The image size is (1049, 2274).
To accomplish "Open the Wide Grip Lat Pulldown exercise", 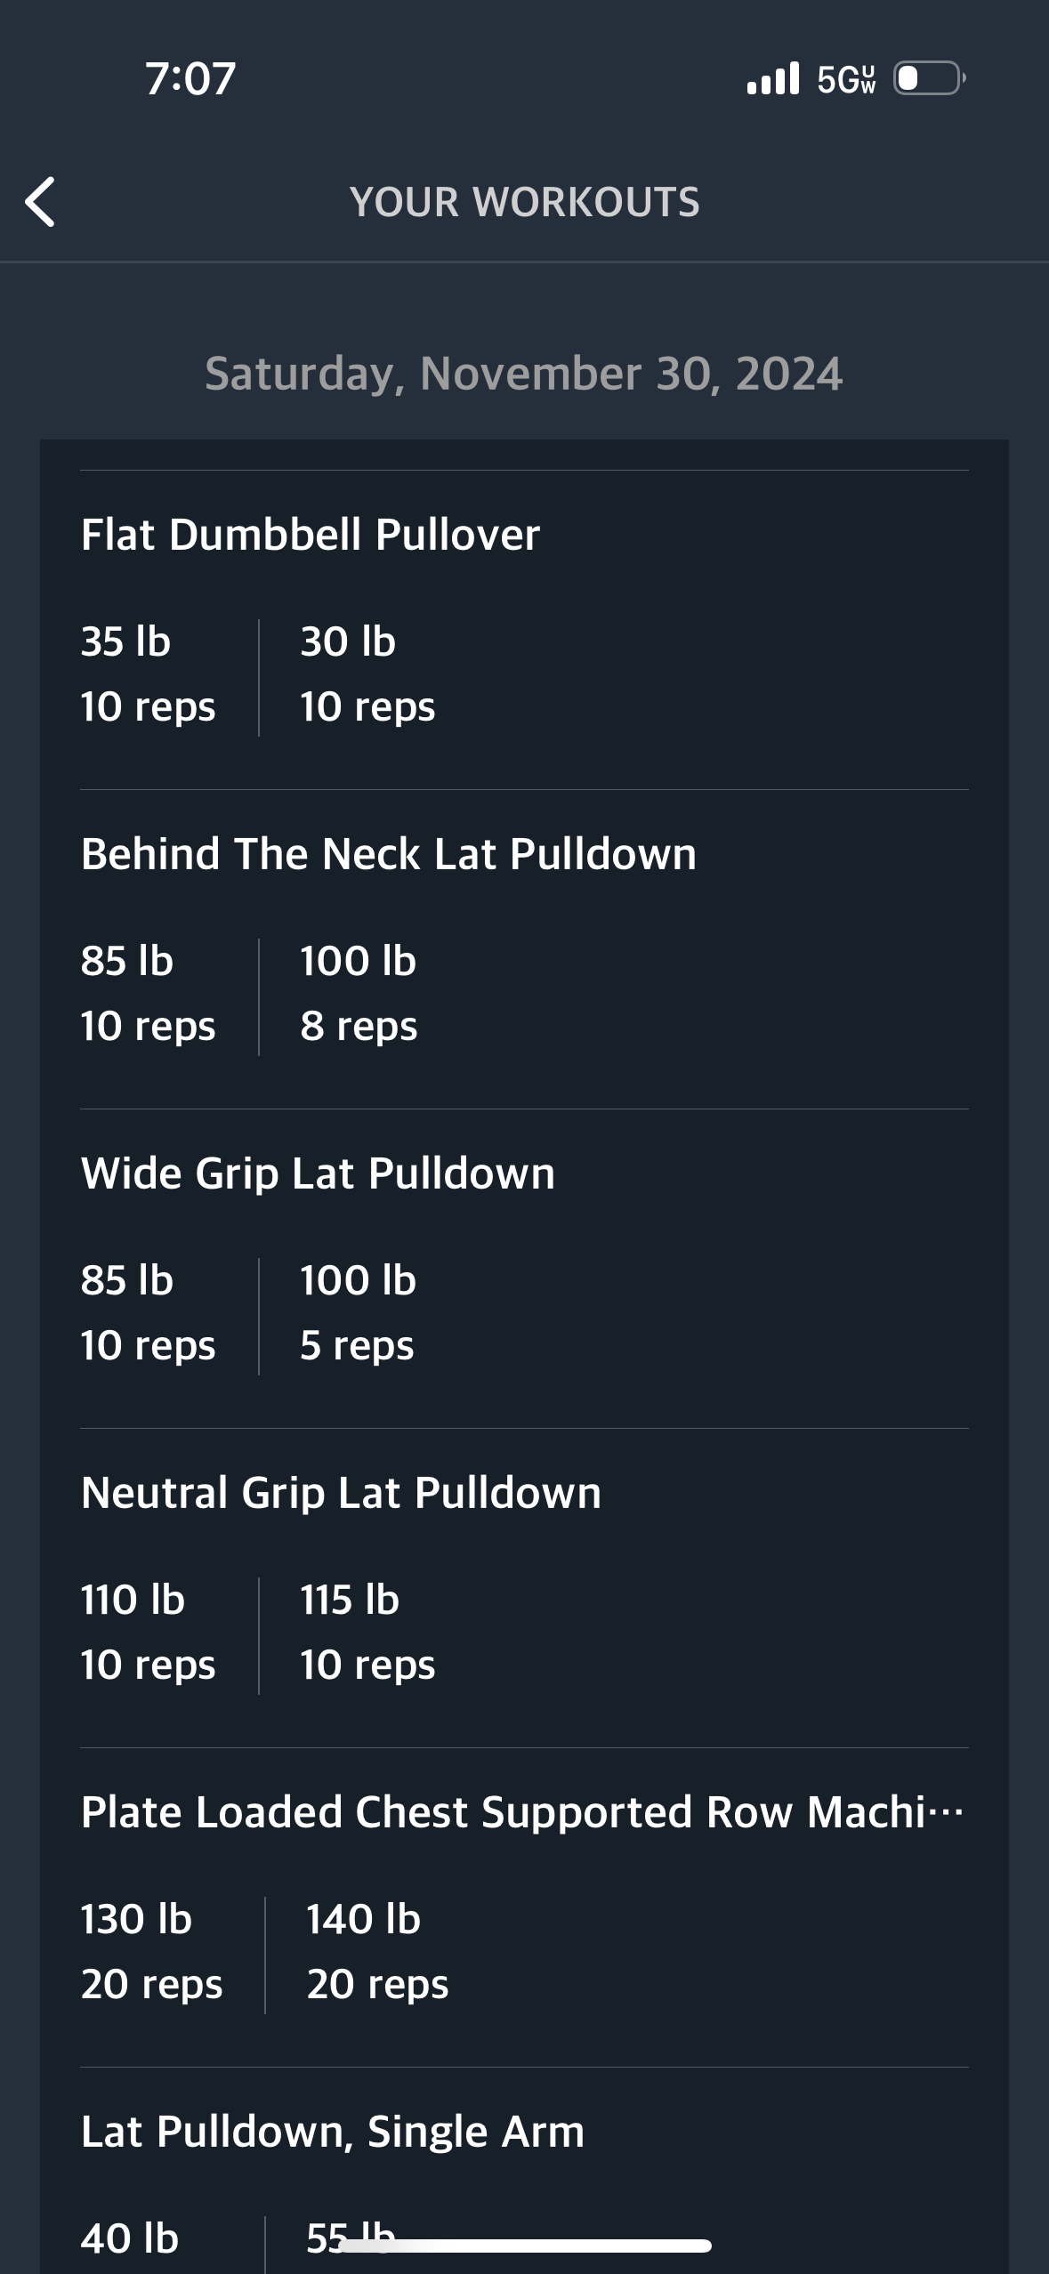I will pos(318,1173).
